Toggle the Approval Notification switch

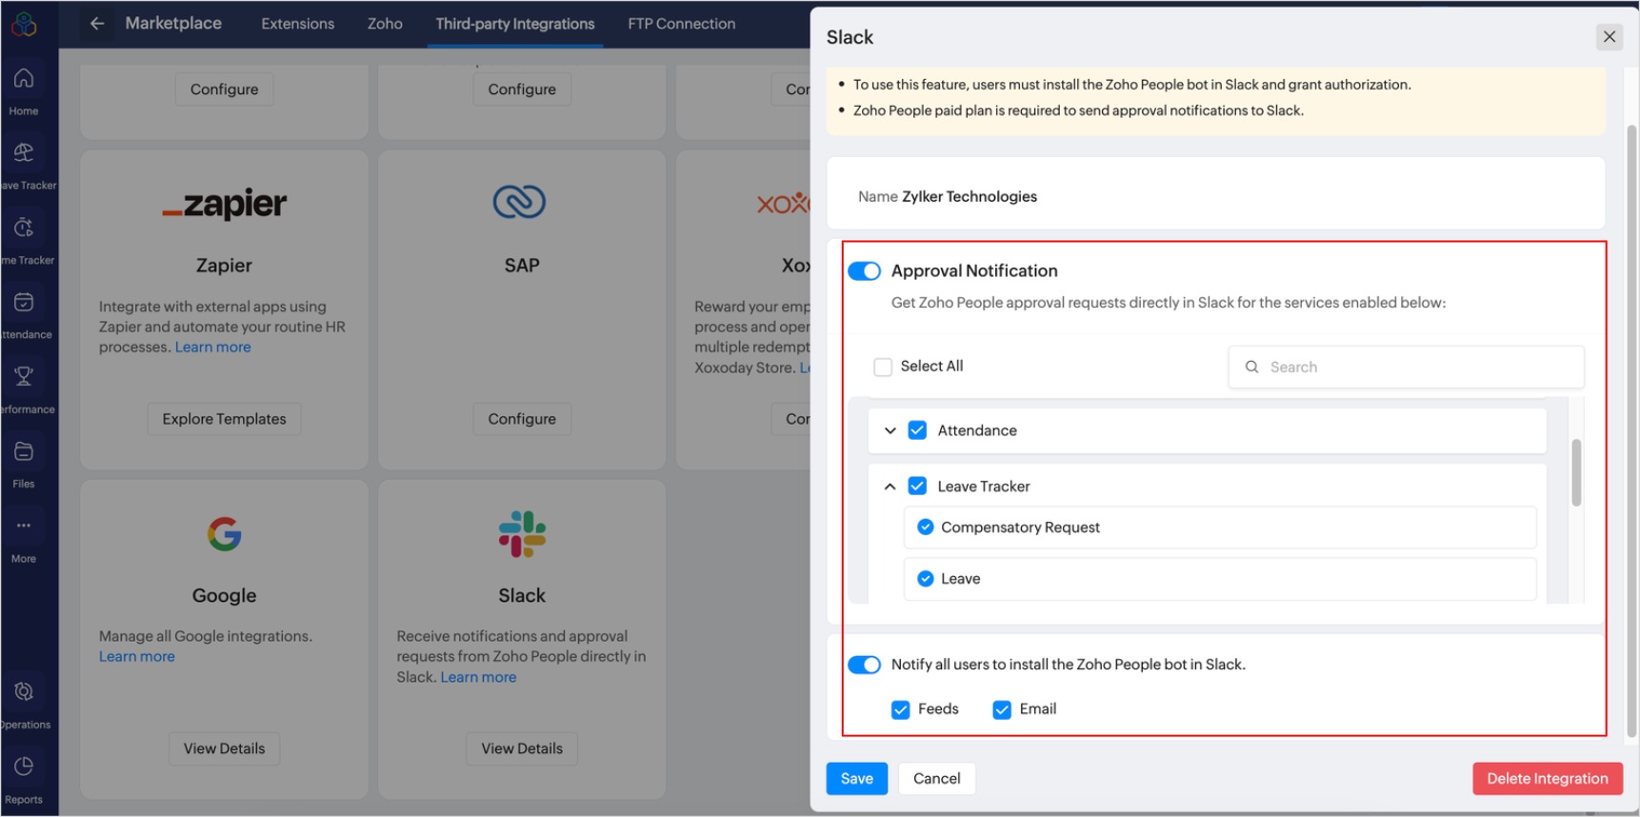pos(864,271)
